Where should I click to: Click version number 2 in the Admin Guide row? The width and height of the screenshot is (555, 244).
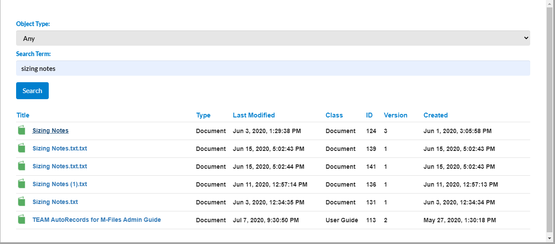tap(386, 220)
